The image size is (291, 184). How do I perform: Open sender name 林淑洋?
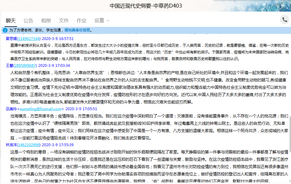(x=11, y=145)
